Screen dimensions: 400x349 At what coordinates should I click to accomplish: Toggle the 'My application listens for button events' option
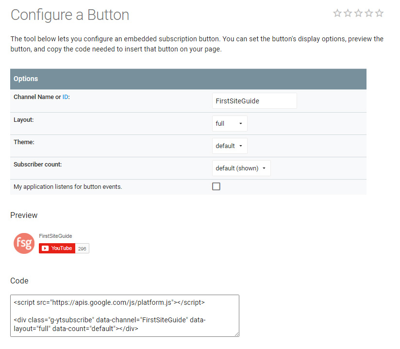point(216,186)
